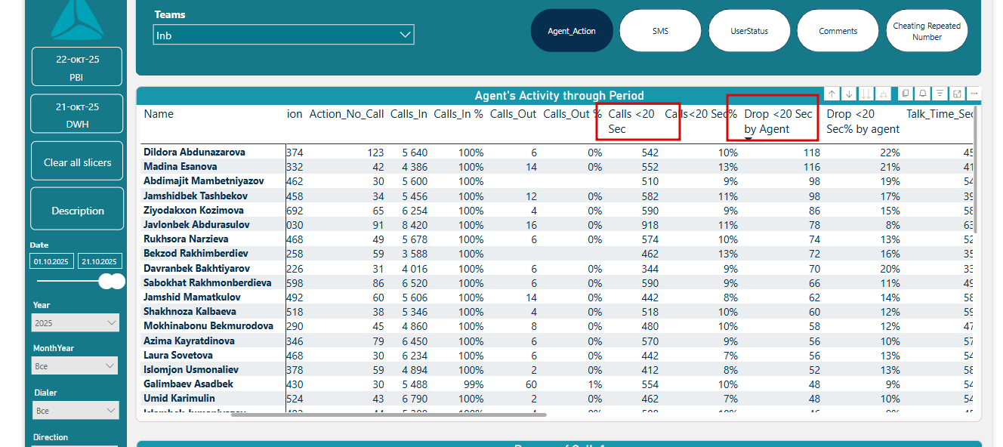Click the double-arrow next level icon
This screenshot has height=447, width=1003.
tap(866, 94)
